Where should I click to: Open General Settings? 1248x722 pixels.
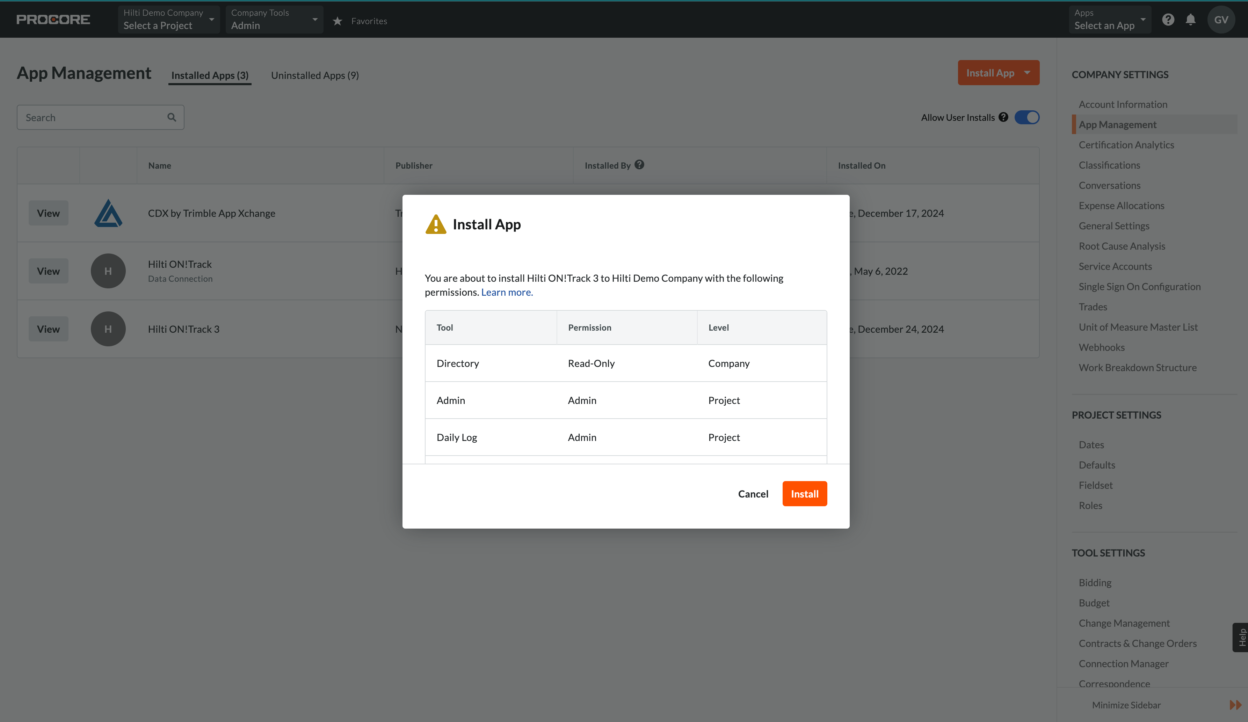coord(1114,226)
